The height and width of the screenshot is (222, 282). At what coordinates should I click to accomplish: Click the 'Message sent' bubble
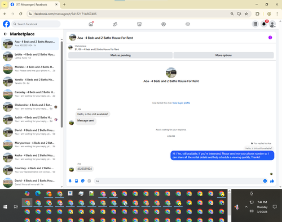[86, 121]
